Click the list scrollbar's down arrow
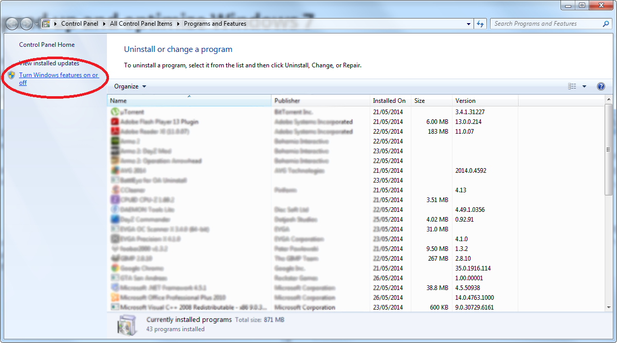This screenshot has width=617, height=343. (x=609, y=307)
